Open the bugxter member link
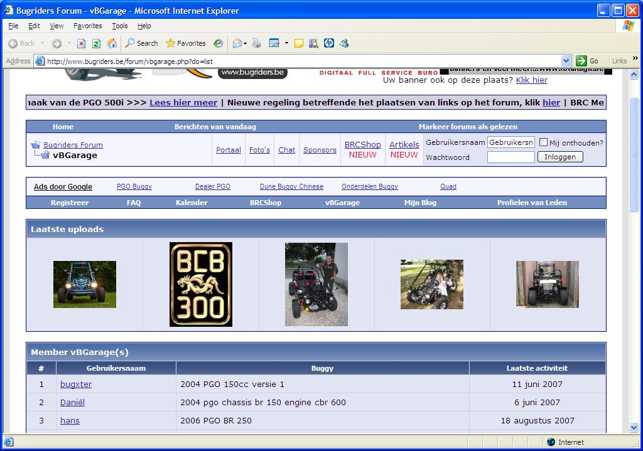The image size is (643, 451). click(x=76, y=384)
